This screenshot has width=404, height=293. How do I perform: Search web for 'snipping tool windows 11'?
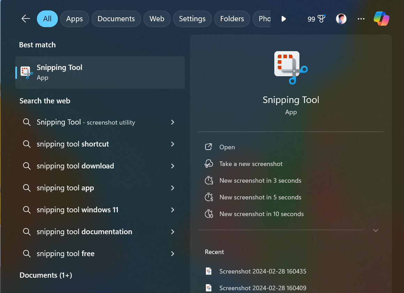pyautogui.click(x=77, y=209)
